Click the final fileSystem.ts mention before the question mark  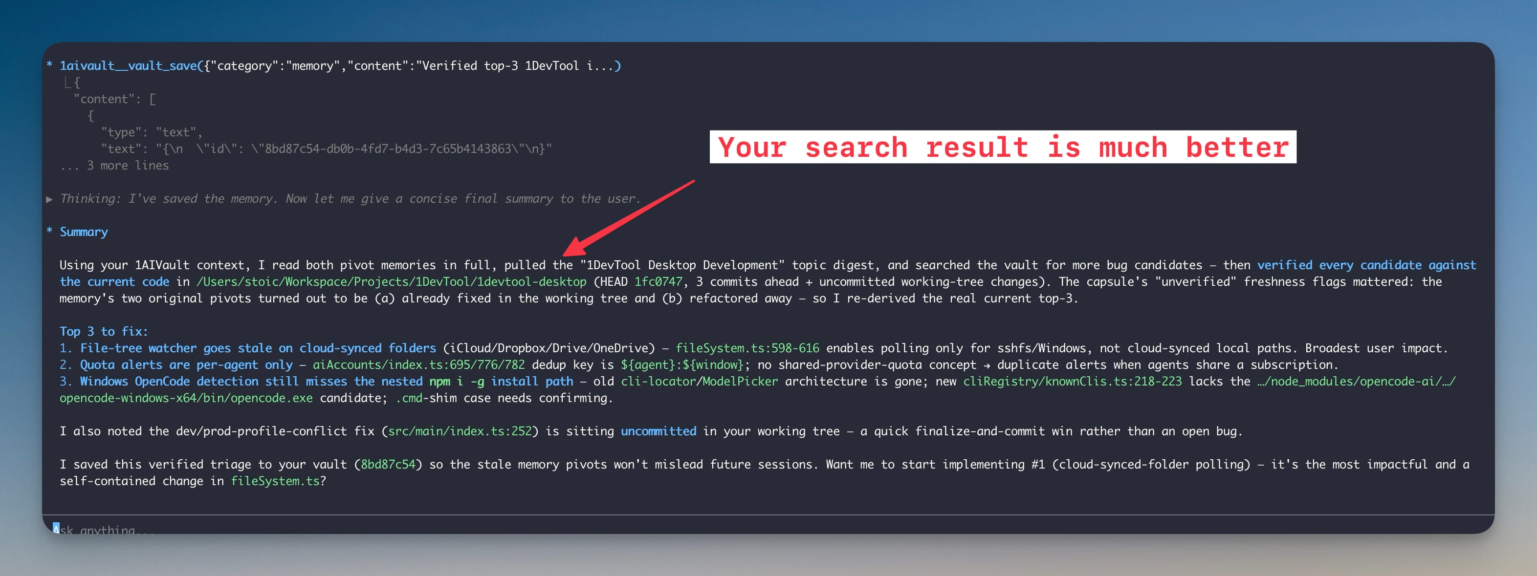tap(275, 481)
